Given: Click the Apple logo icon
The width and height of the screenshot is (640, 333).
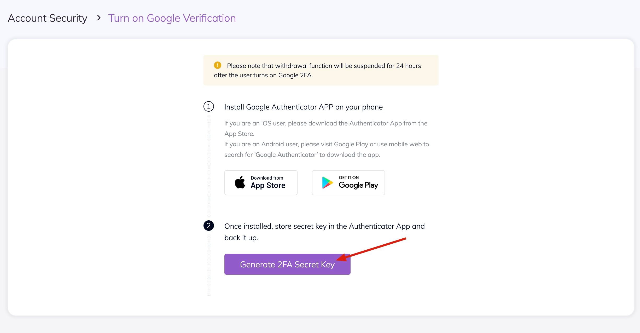Looking at the screenshot, I should (x=240, y=182).
